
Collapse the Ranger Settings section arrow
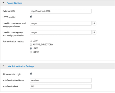point(3,3)
